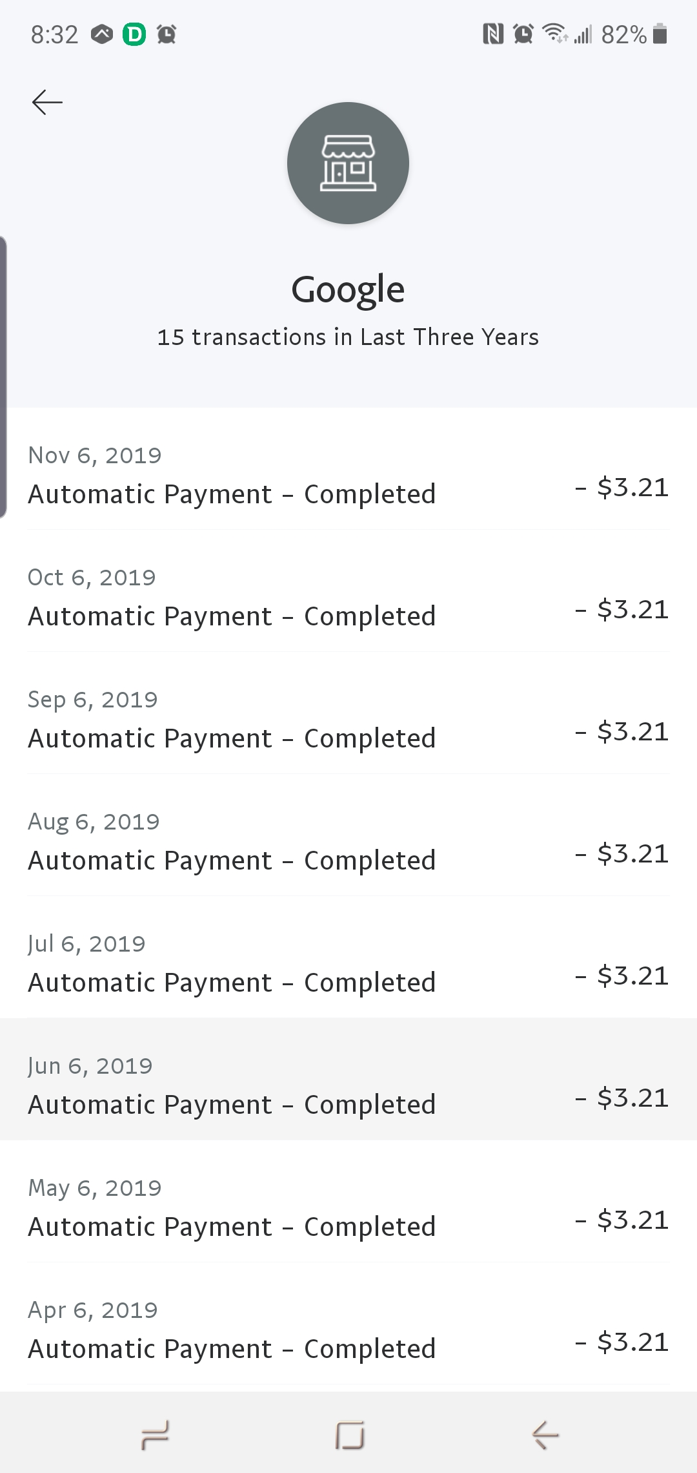Select the Sep 6, 2019 payment entry
The width and height of the screenshot is (697, 1473).
pyautogui.click(x=348, y=720)
